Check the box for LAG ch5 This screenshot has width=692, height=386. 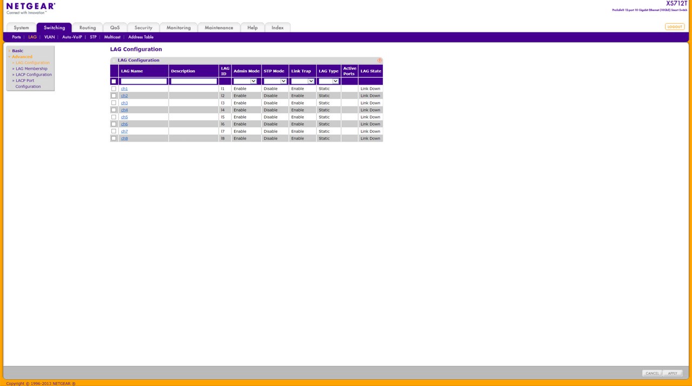114,117
